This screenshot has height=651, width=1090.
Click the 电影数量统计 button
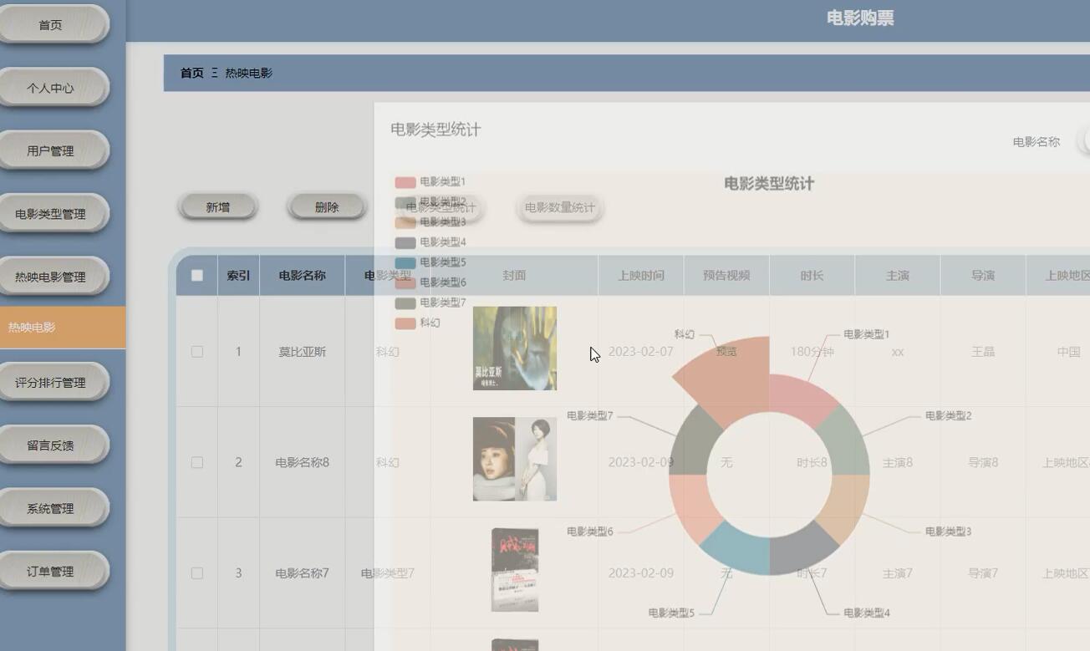(560, 207)
